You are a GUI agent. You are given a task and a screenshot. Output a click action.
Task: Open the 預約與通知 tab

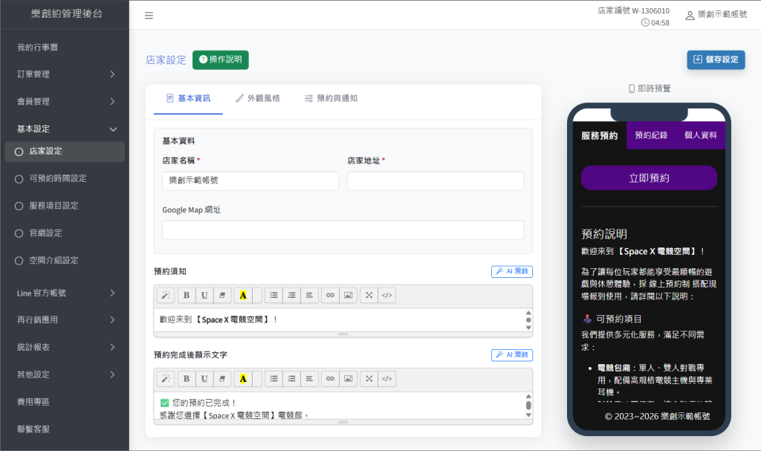pos(331,98)
